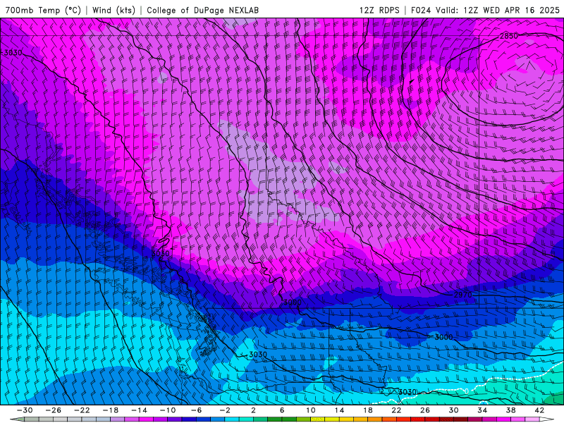Click "College of DuPage NEXLAB" credit text

tap(202, 10)
